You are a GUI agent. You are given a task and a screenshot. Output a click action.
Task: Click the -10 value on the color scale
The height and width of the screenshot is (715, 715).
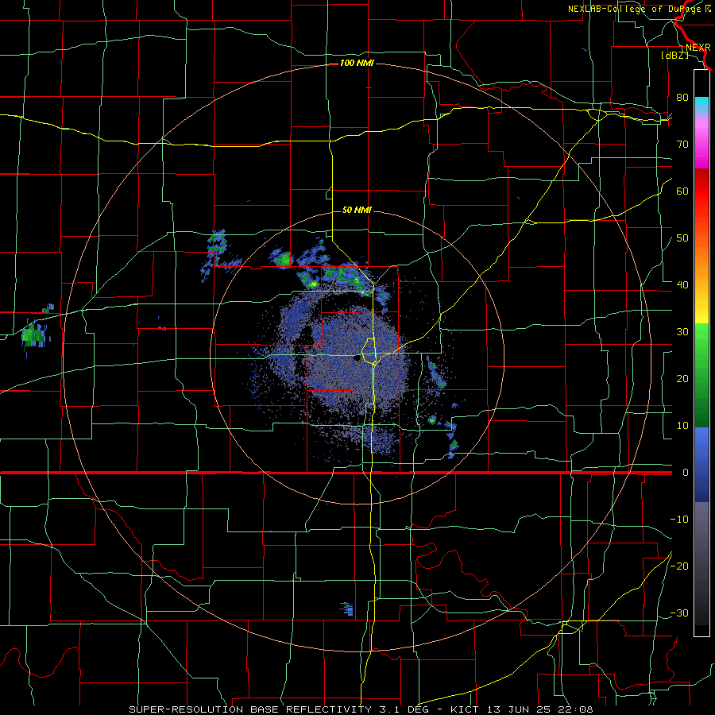679,520
